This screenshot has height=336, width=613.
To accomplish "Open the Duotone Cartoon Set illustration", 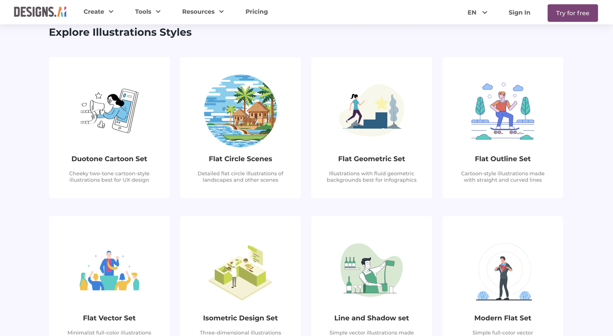I will [109, 111].
